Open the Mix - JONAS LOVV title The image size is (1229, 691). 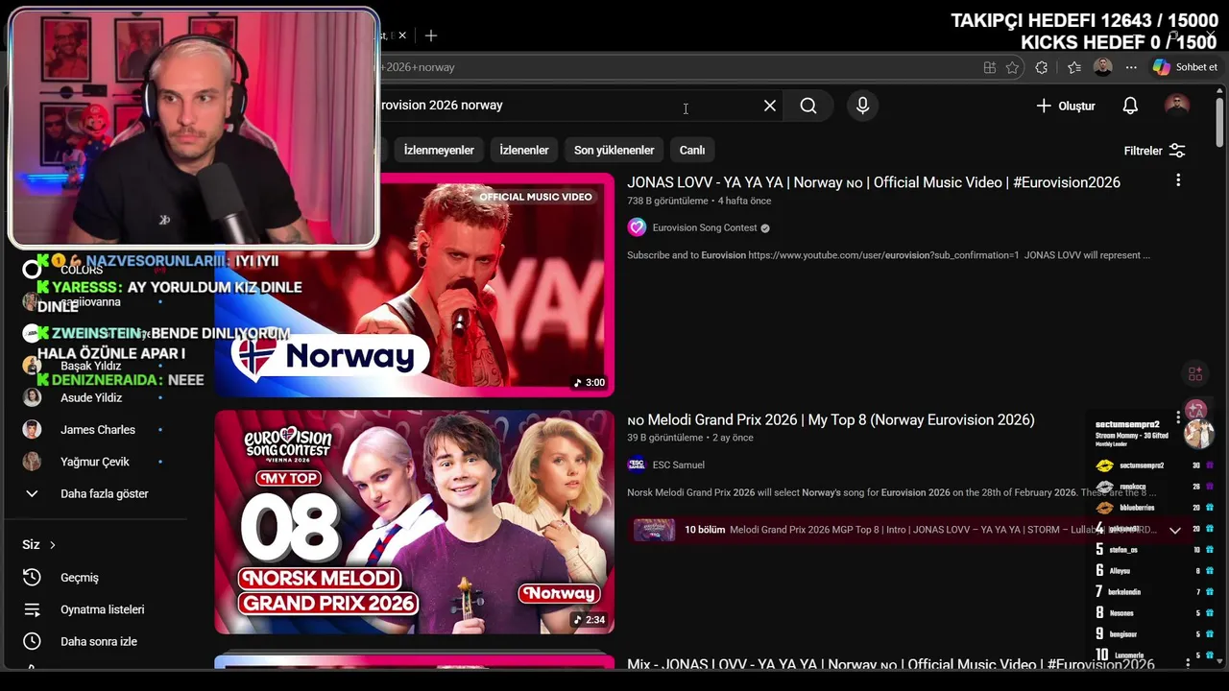(891, 664)
